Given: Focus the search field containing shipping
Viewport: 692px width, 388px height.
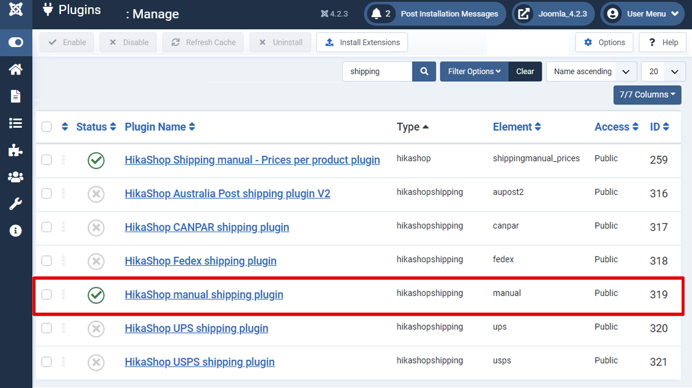Looking at the screenshot, I should coord(377,71).
